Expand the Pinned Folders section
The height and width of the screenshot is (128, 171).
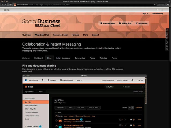click(26, 126)
